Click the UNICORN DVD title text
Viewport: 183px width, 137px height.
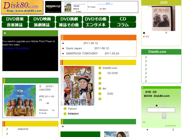[47, 88]
